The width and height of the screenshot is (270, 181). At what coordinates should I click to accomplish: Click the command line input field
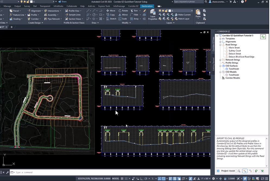tap(110, 172)
